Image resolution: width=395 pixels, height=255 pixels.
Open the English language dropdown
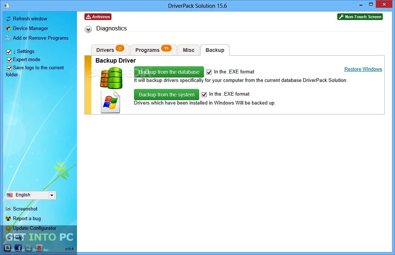51,195
